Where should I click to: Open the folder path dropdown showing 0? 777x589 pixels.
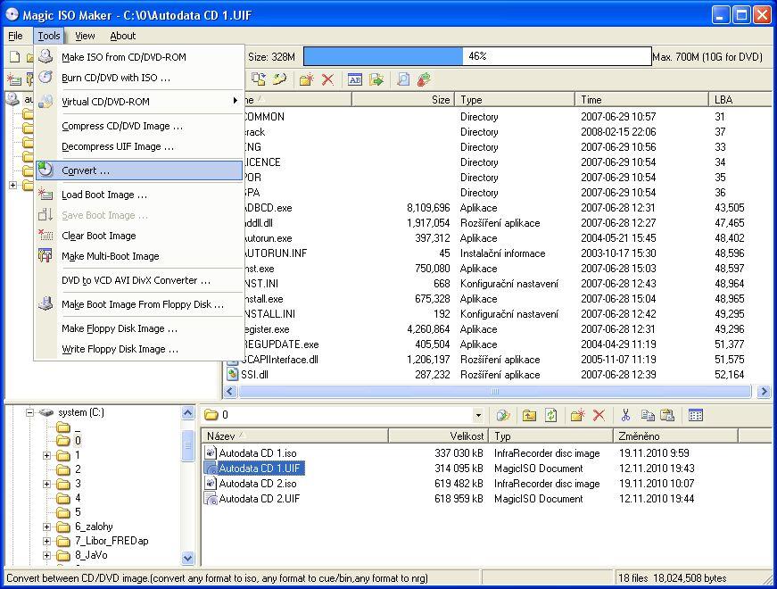click(478, 415)
